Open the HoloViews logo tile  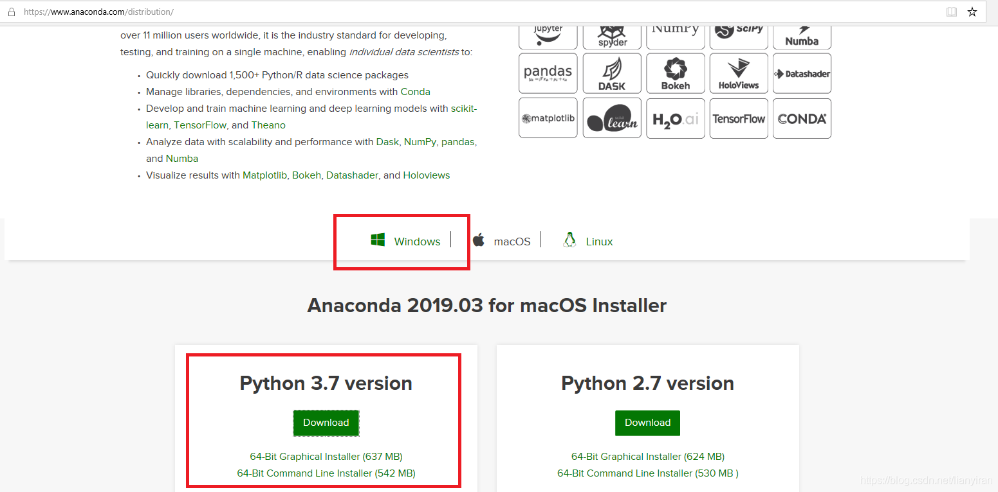pos(739,73)
